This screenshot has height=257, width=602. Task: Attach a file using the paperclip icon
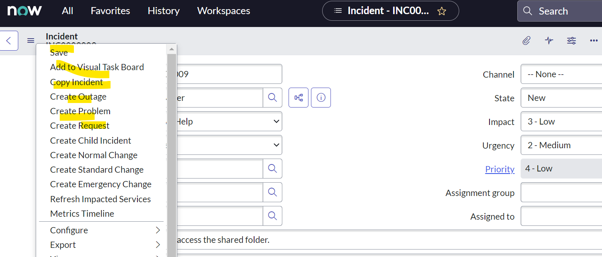pos(526,40)
